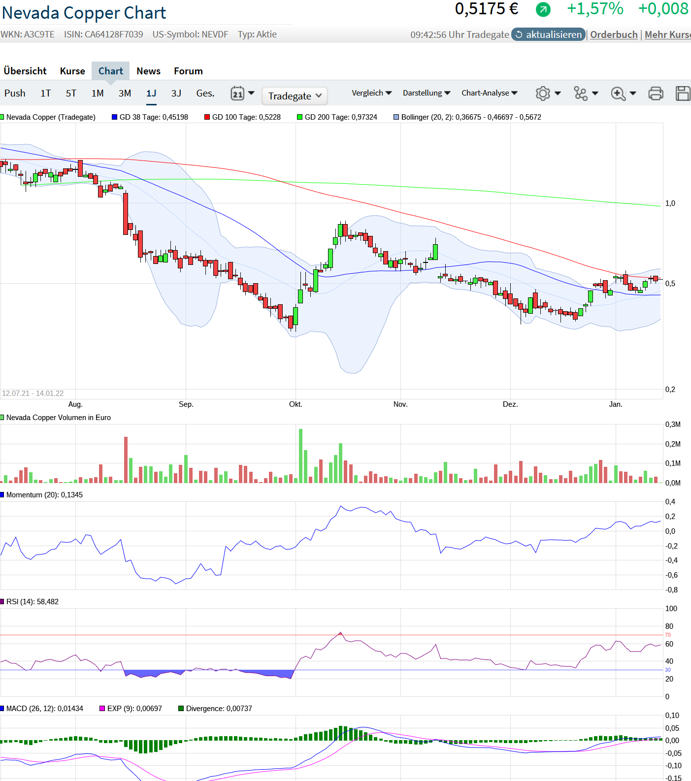Screen dimensions: 691x781
Task: Click the 'US-Symbol: NEVDF' text
Action: [x=191, y=34]
